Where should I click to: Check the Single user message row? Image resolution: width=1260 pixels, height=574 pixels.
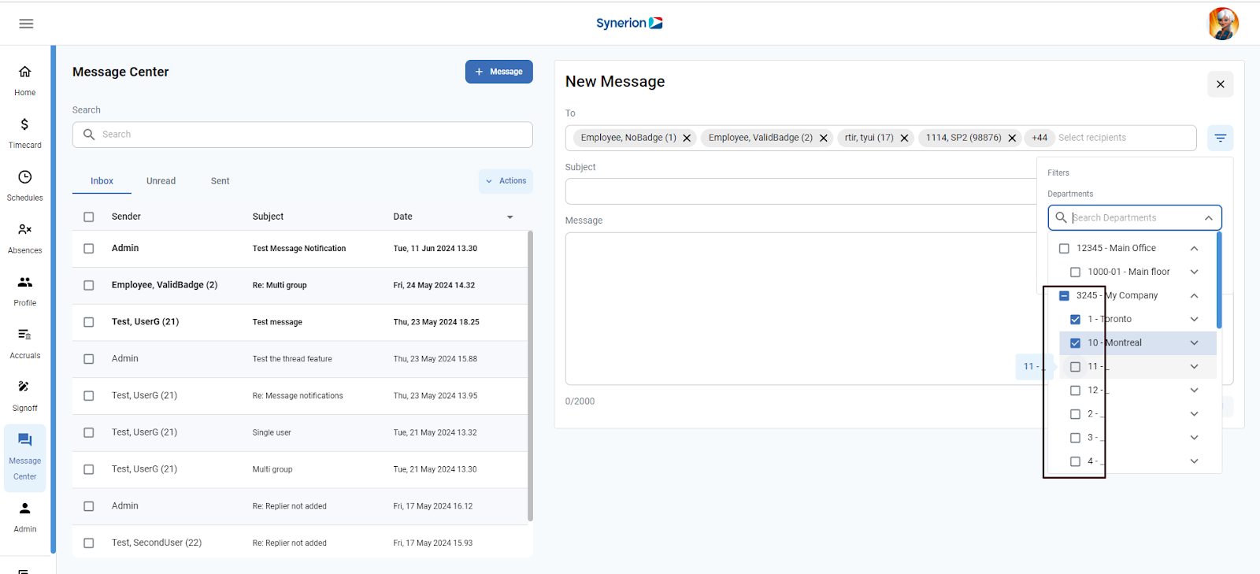89,432
